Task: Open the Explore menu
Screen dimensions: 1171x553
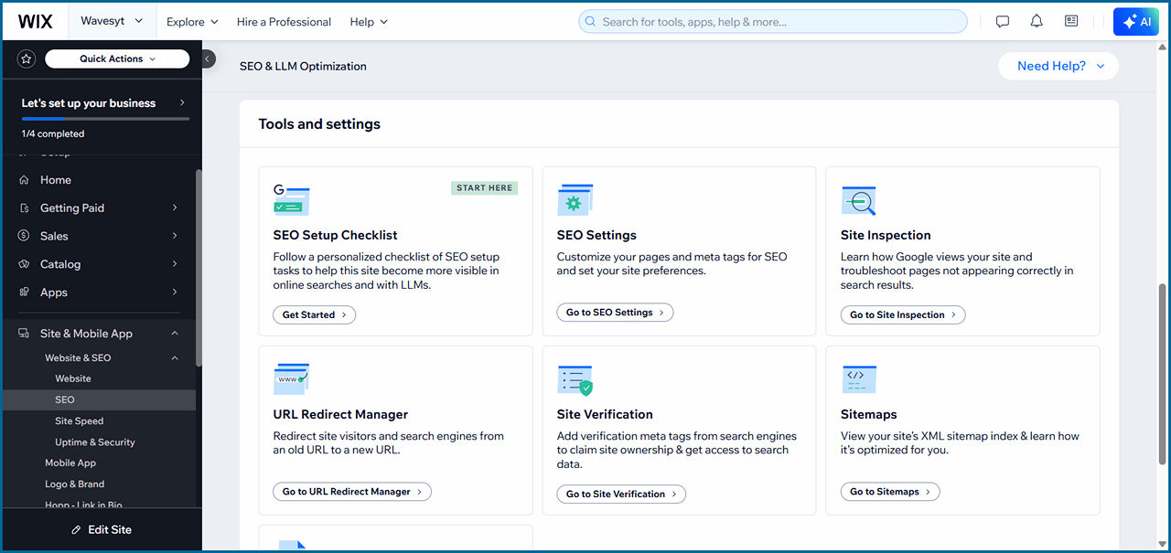Action: tap(192, 22)
